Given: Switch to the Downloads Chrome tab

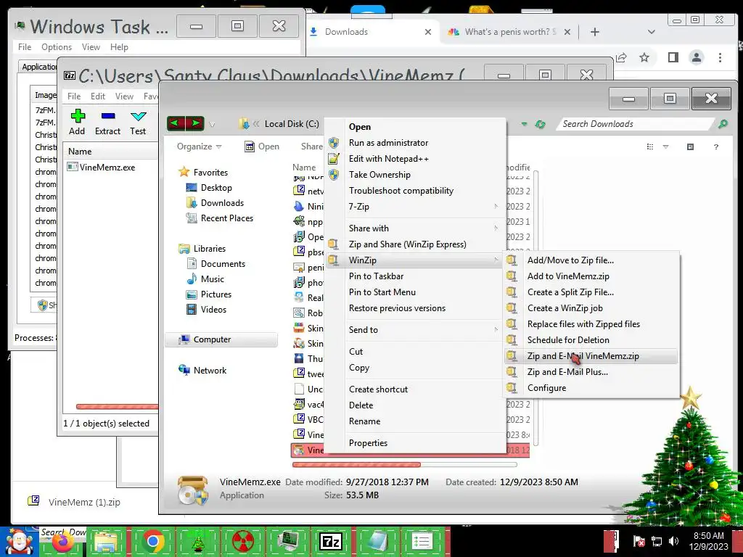Looking at the screenshot, I should (x=371, y=32).
